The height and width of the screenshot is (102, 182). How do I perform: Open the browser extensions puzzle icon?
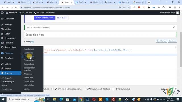(x=164, y=7)
